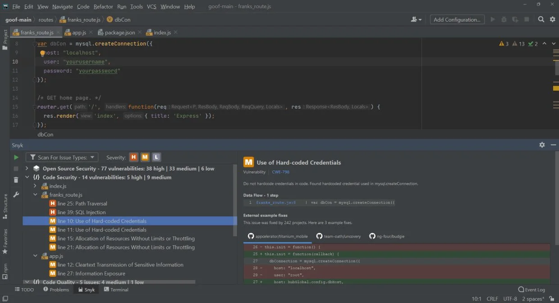Collapse the Code Quality node

pos(27,282)
